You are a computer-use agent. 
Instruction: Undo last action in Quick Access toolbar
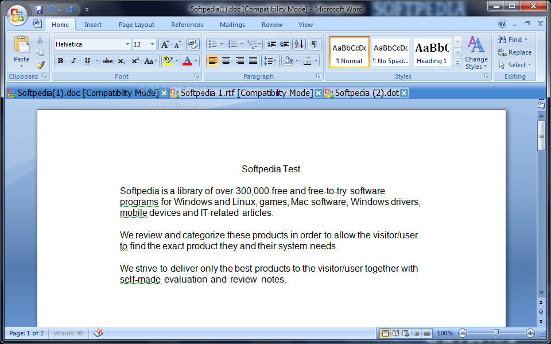point(52,10)
